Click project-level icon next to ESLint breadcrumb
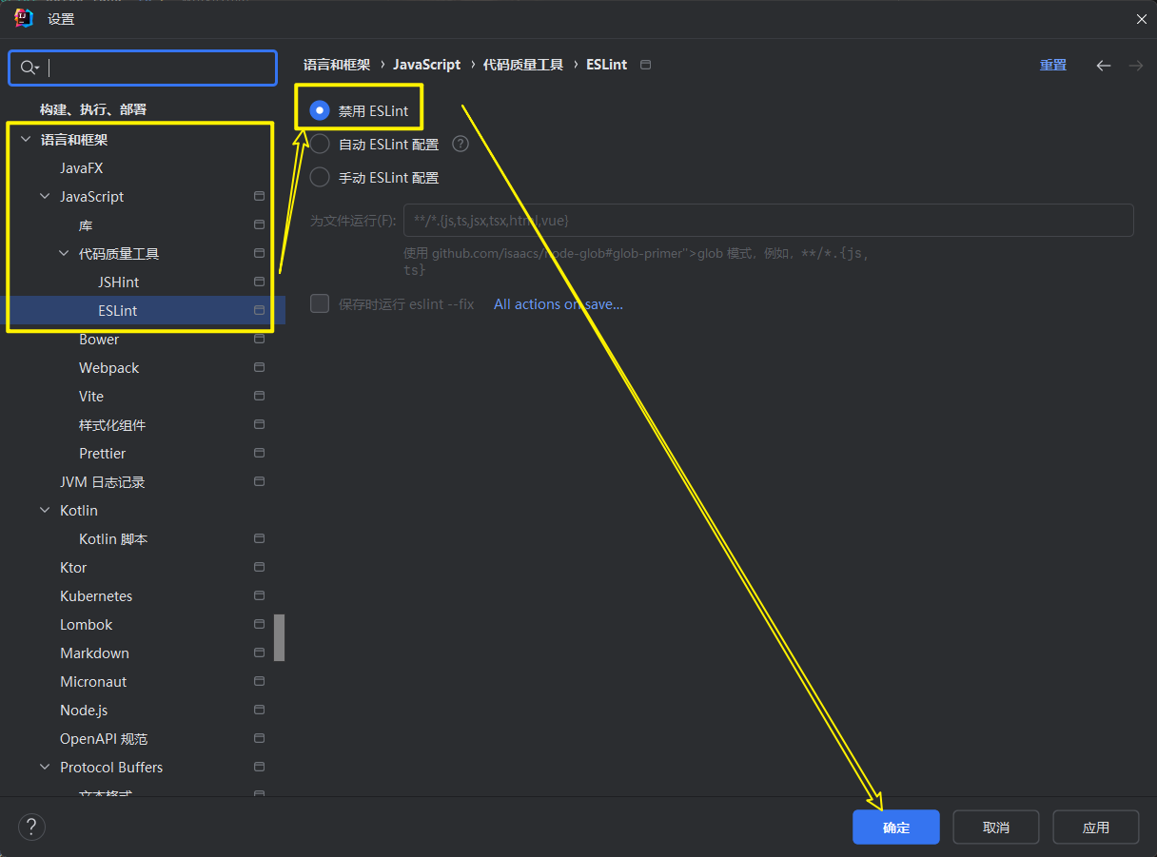Viewport: 1157px width, 857px height. click(x=646, y=65)
